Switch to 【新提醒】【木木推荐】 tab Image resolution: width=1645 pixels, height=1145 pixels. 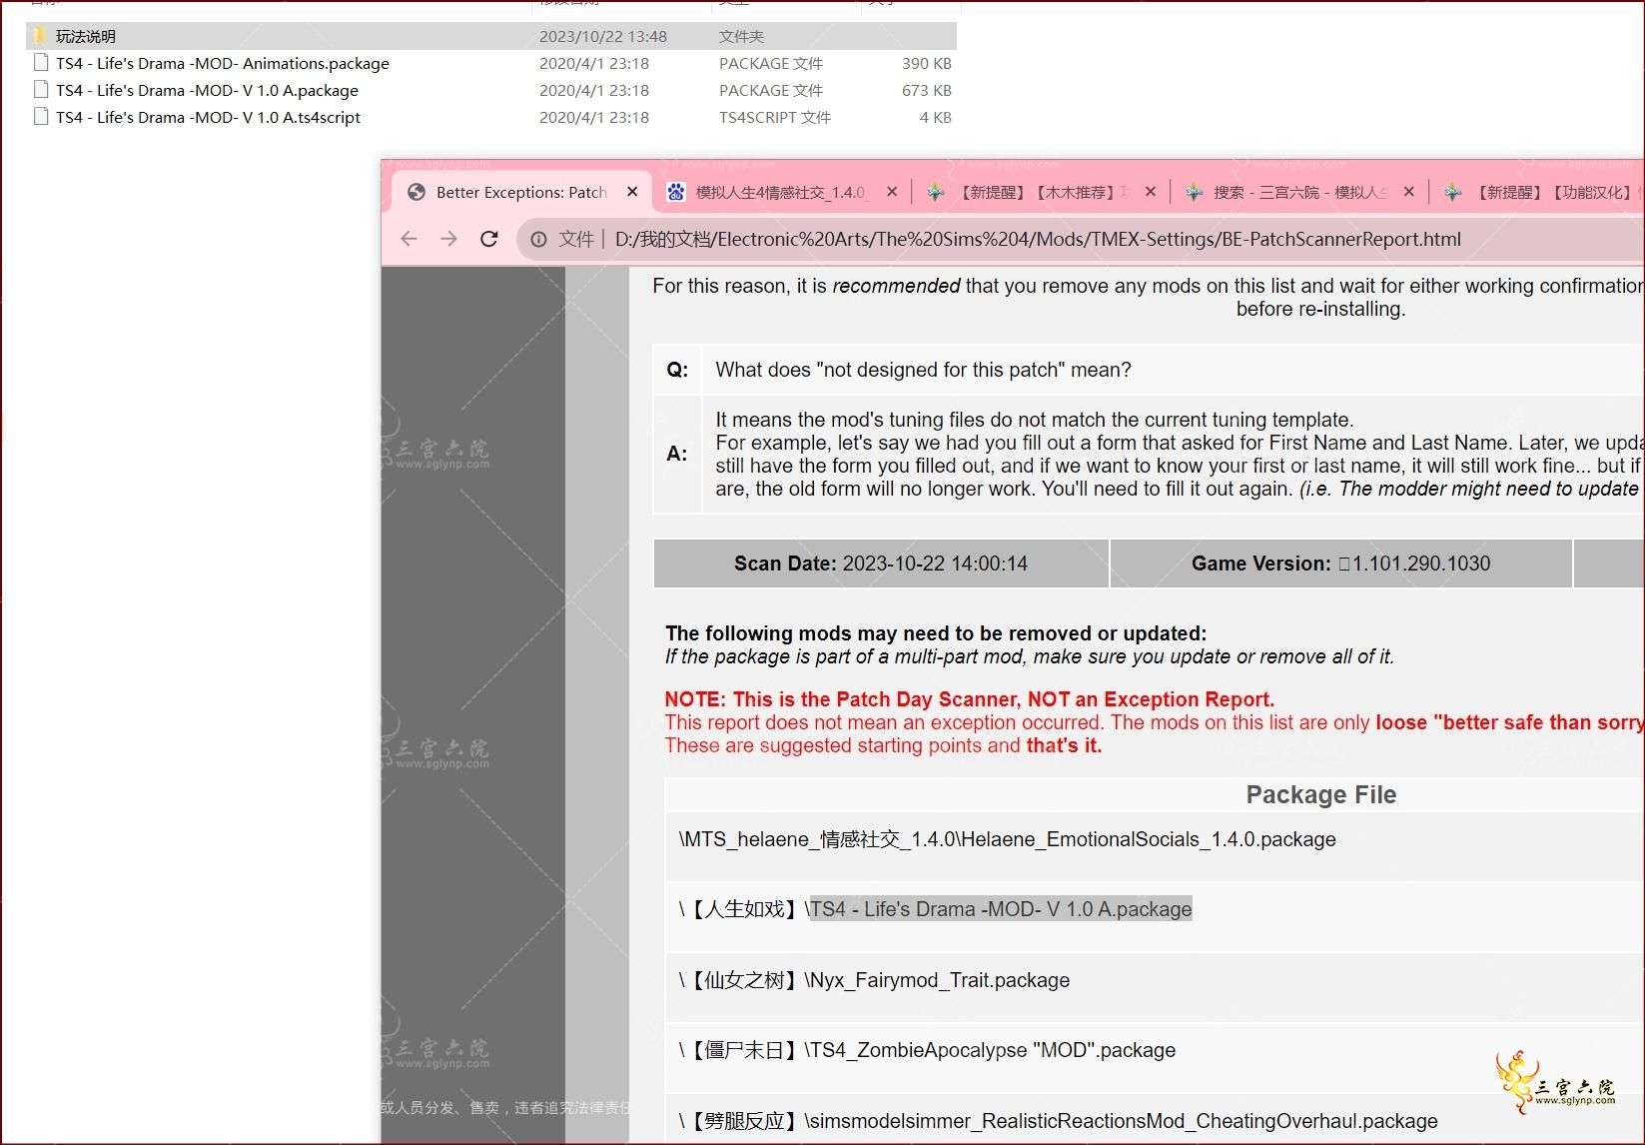(x=1043, y=192)
